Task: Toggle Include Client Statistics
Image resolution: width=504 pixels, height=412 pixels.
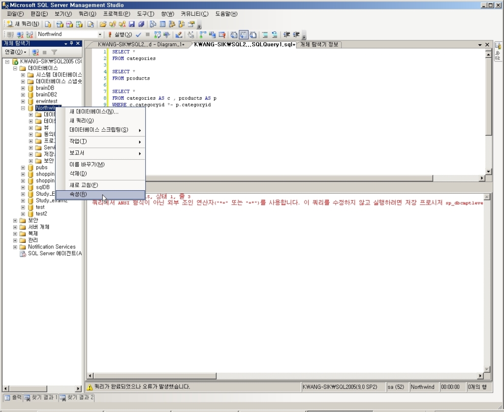Action: point(213,34)
